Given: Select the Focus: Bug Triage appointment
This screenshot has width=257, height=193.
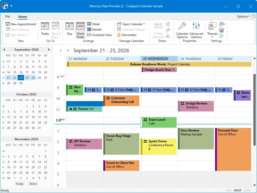Looking at the screenshot, I should coord(121,144).
